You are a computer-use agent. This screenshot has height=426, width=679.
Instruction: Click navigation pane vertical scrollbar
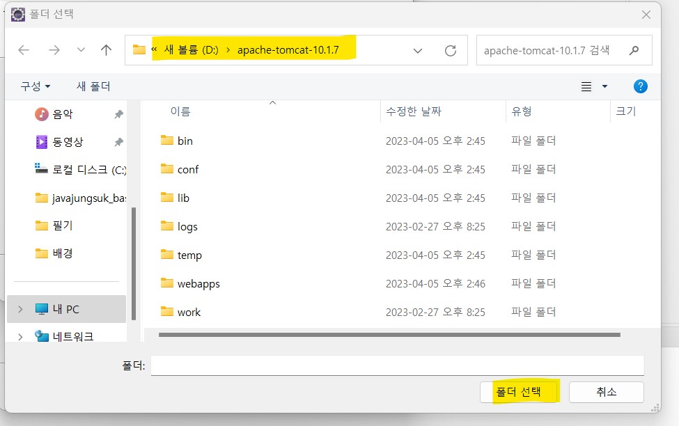[134, 263]
